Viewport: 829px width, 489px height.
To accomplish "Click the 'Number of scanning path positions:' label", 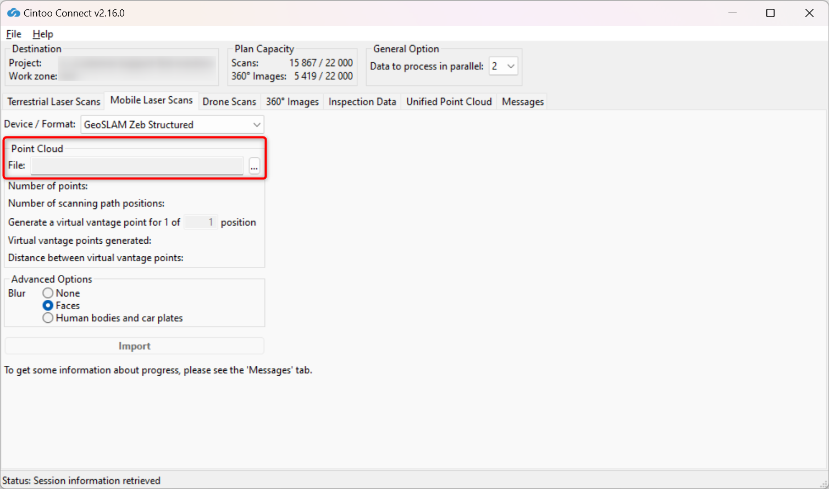I will 86,203.
